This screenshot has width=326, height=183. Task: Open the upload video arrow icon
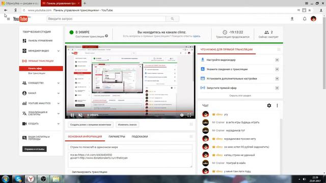pos(292,19)
